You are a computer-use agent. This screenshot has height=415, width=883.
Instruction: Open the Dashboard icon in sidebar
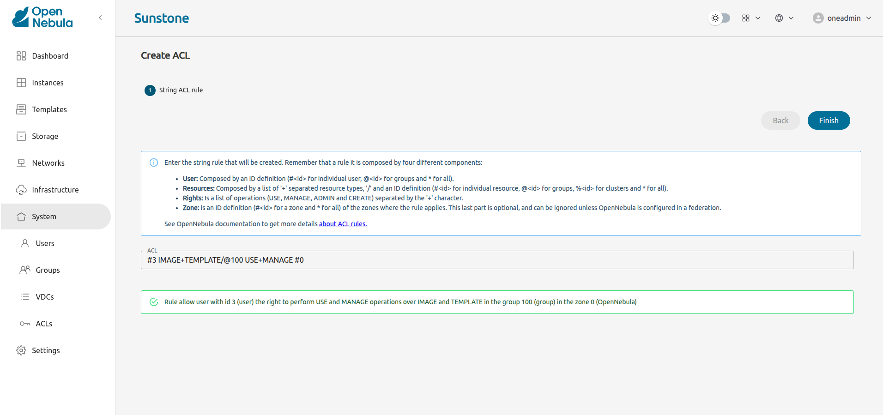click(x=21, y=56)
